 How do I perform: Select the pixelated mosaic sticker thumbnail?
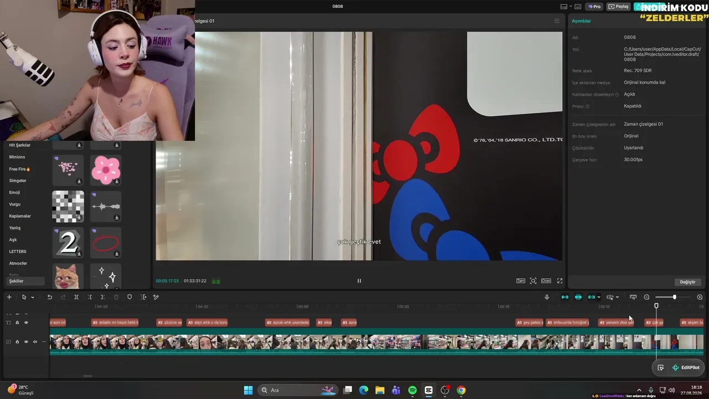(x=68, y=206)
